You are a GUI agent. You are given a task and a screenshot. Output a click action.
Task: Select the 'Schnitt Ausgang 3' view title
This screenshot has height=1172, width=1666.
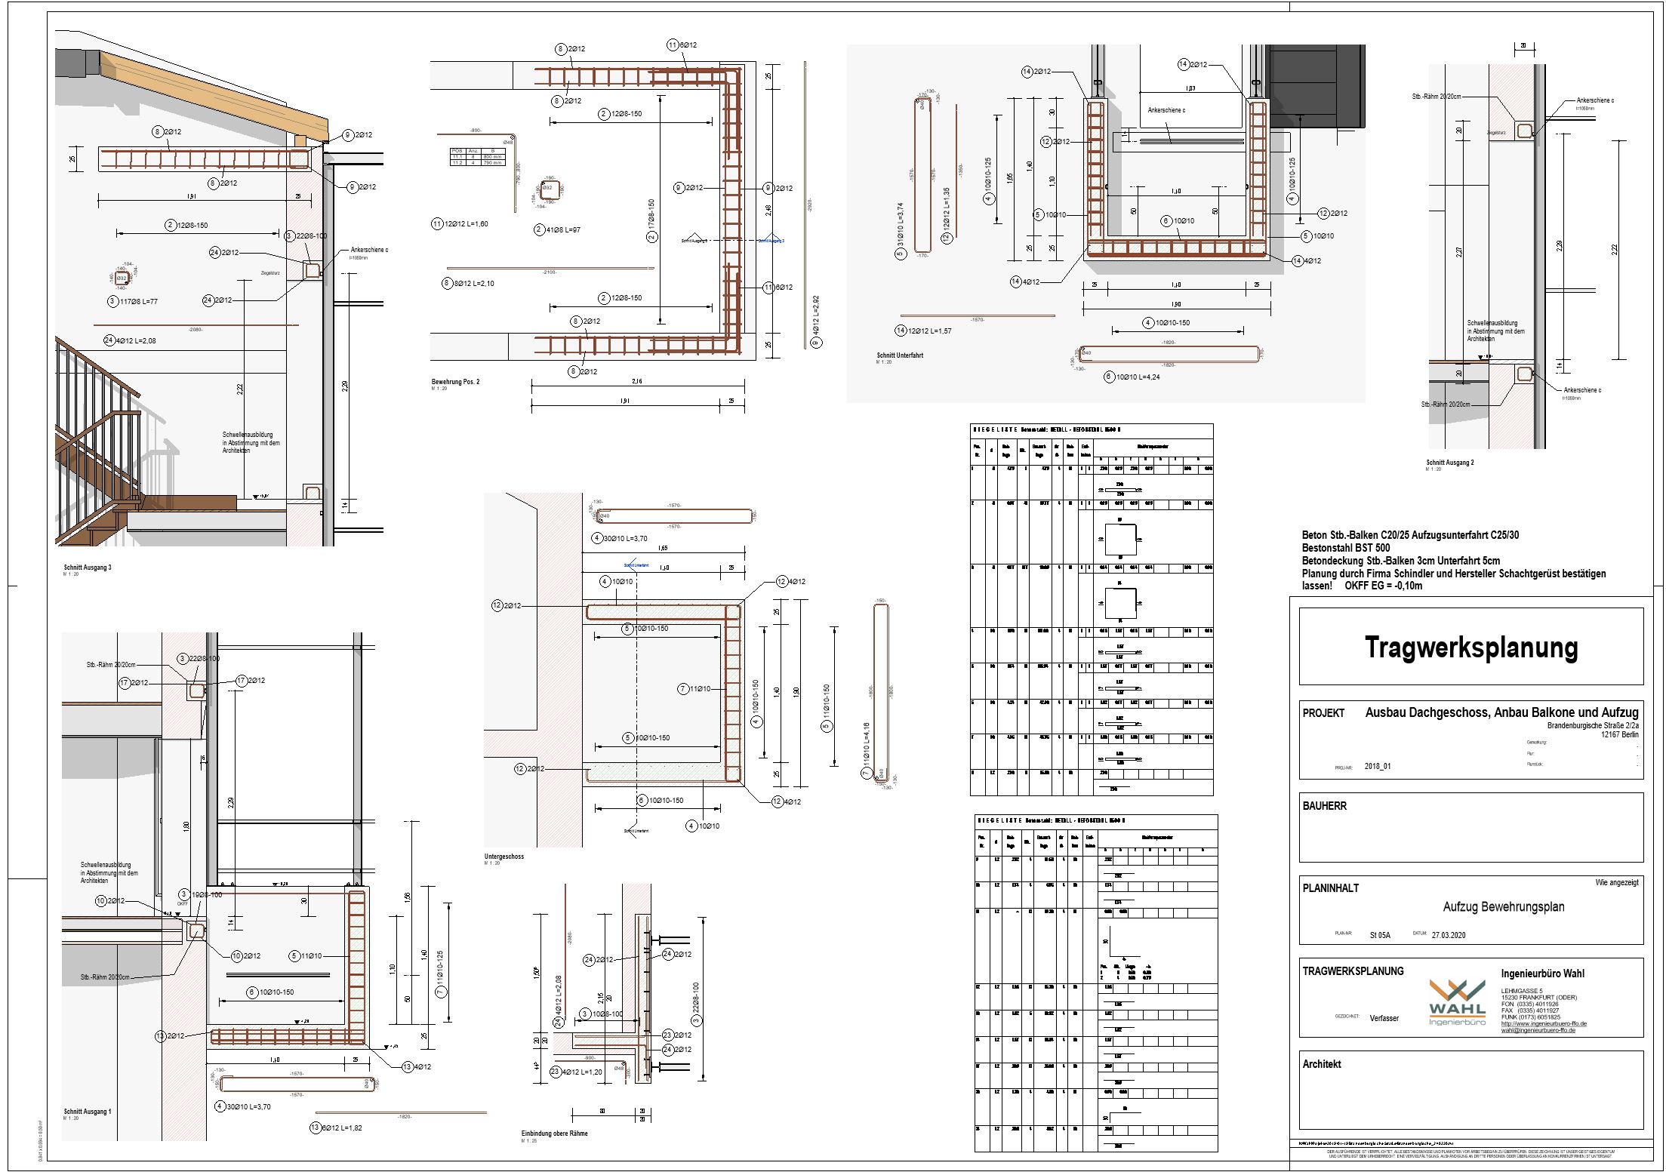point(87,567)
